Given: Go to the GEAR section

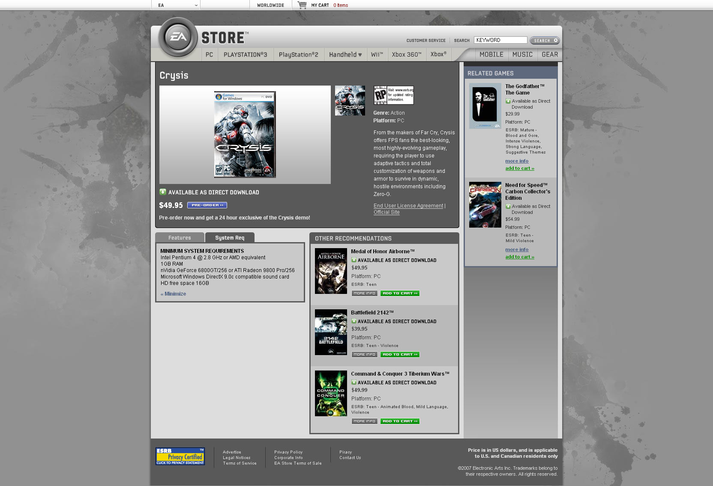Looking at the screenshot, I should [550, 54].
